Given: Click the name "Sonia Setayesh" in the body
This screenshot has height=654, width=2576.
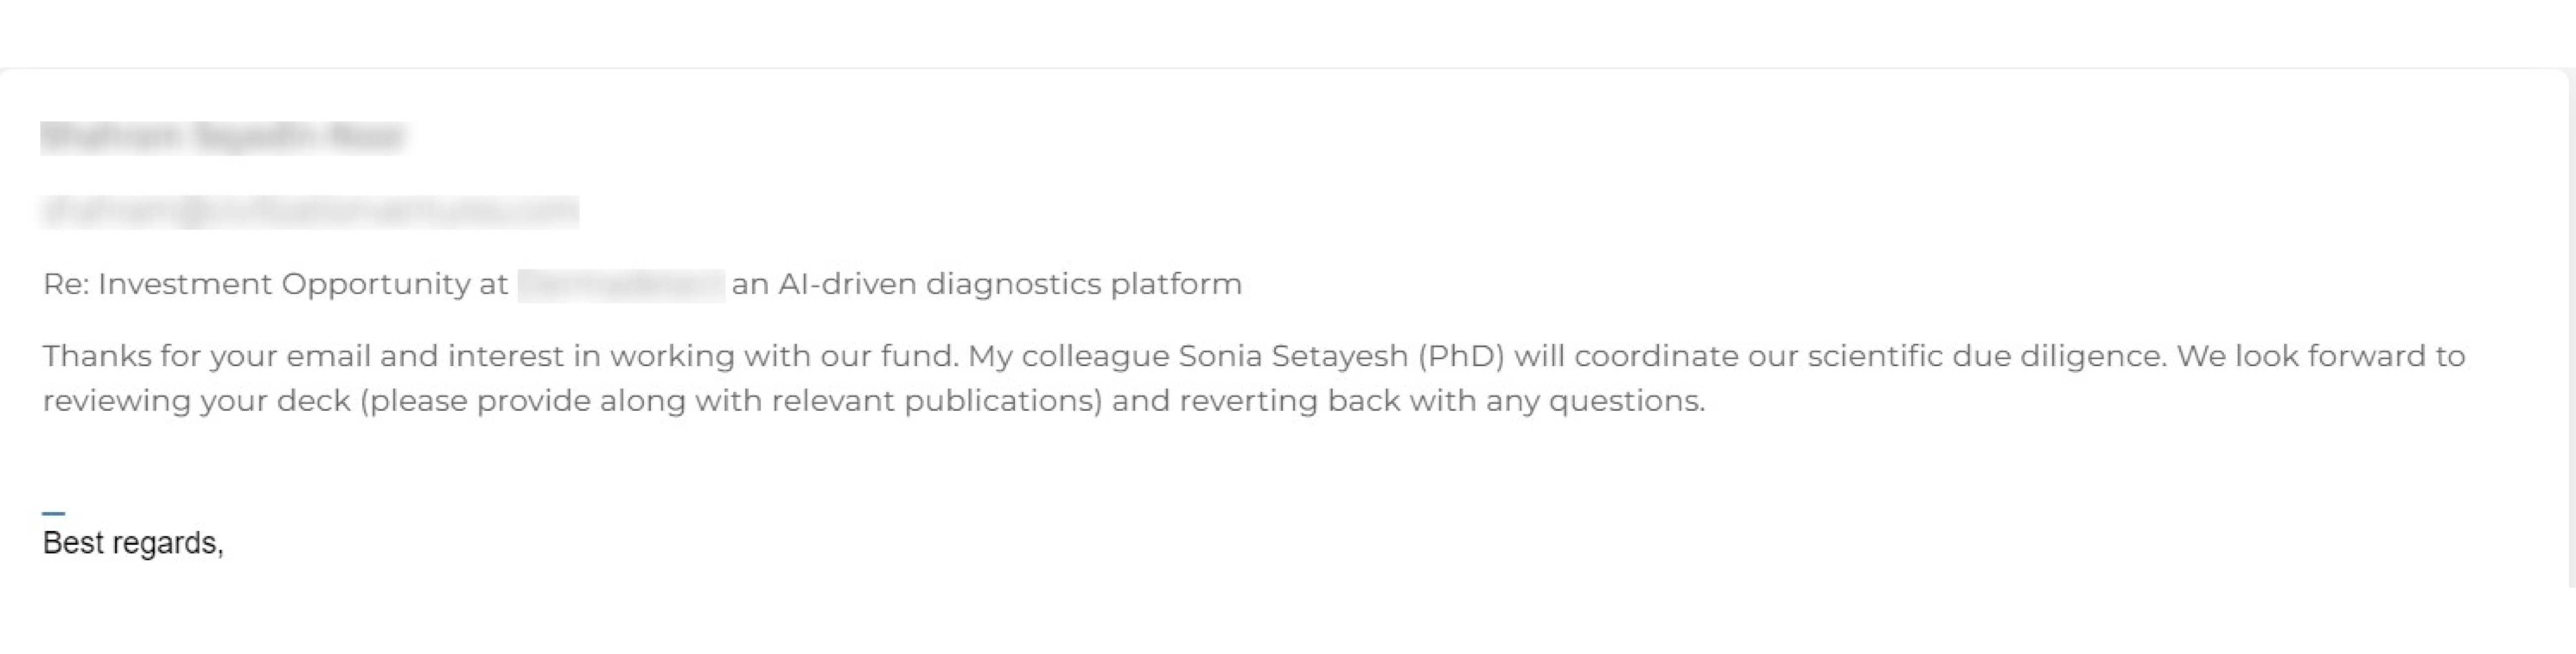Looking at the screenshot, I should tap(1293, 357).
